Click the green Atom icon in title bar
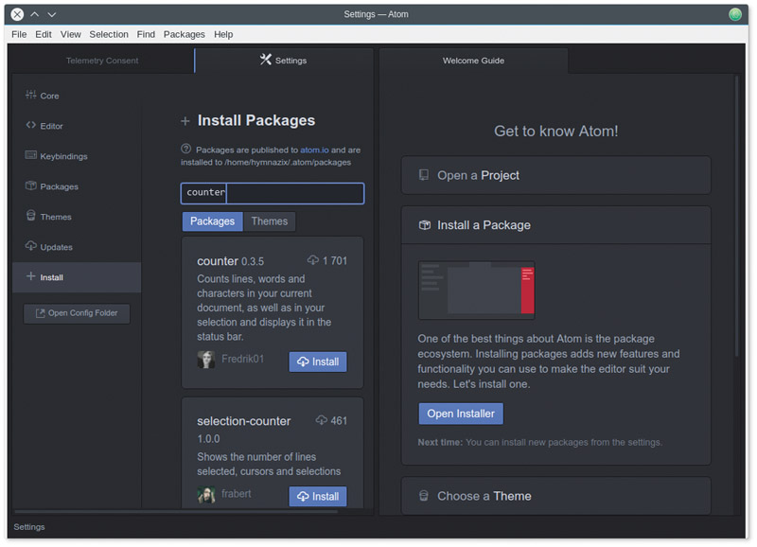Image resolution: width=757 pixels, height=547 pixels. click(735, 14)
